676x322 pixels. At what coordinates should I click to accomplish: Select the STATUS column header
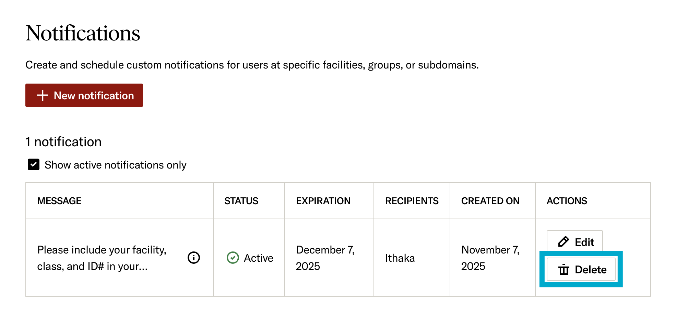click(241, 201)
